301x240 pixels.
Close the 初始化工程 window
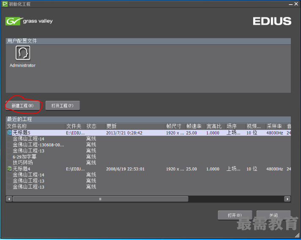point(296,4)
